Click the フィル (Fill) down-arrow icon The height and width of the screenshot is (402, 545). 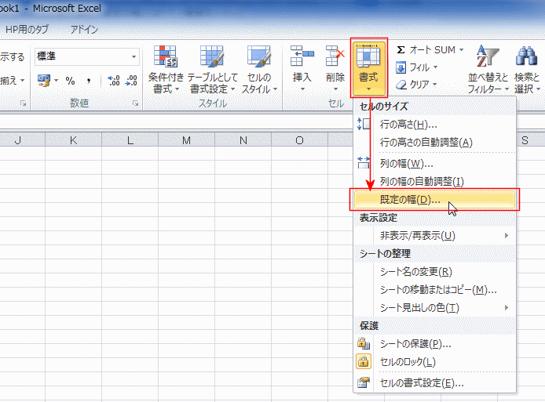point(401,67)
